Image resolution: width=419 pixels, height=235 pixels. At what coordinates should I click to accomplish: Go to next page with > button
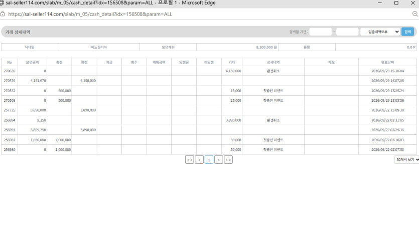pos(218,160)
